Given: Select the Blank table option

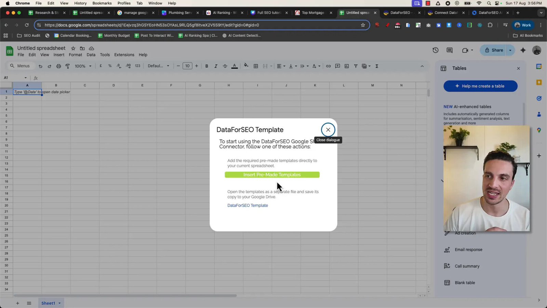Looking at the screenshot, I should [x=465, y=283].
